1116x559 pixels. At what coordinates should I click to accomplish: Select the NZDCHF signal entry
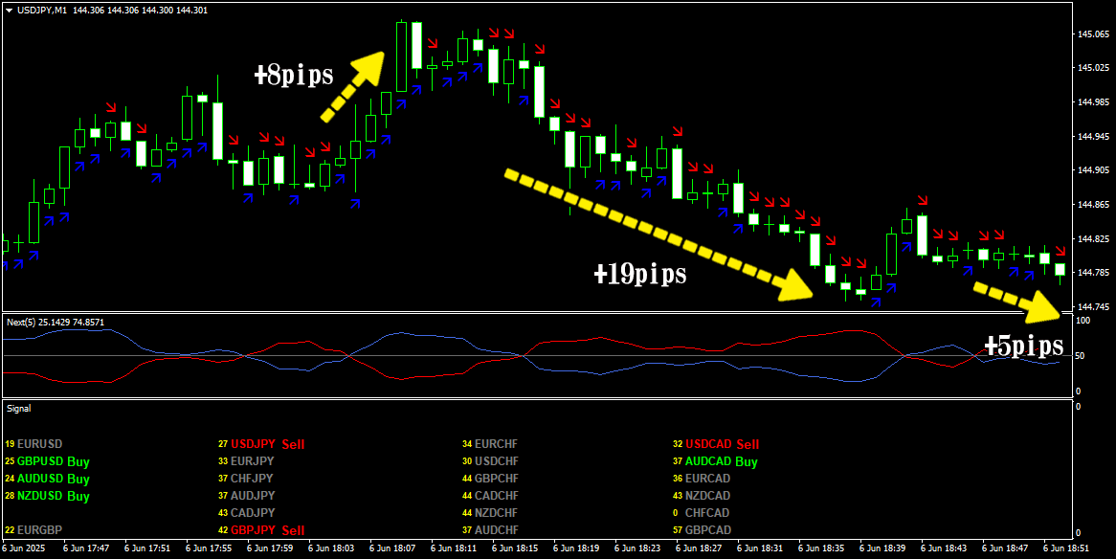pos(490,513)
